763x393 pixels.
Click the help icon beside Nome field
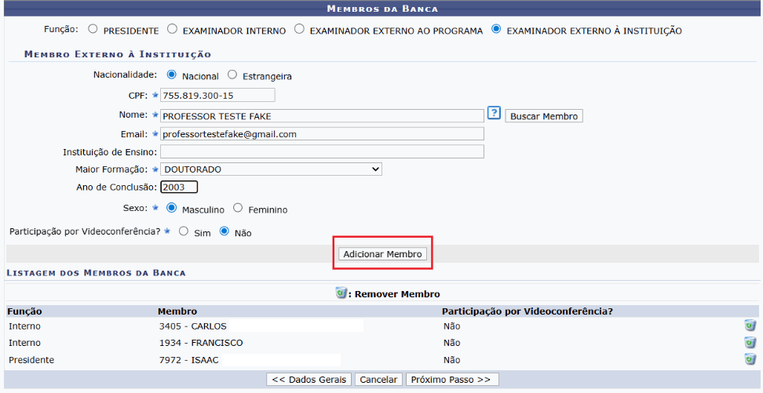click(494, 114)
